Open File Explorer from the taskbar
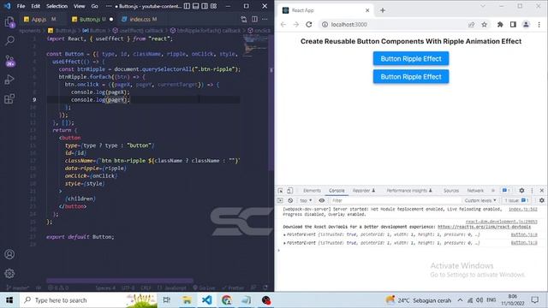Image resolution: width=548 pixels, height=308 pixels. pos(187,300)
